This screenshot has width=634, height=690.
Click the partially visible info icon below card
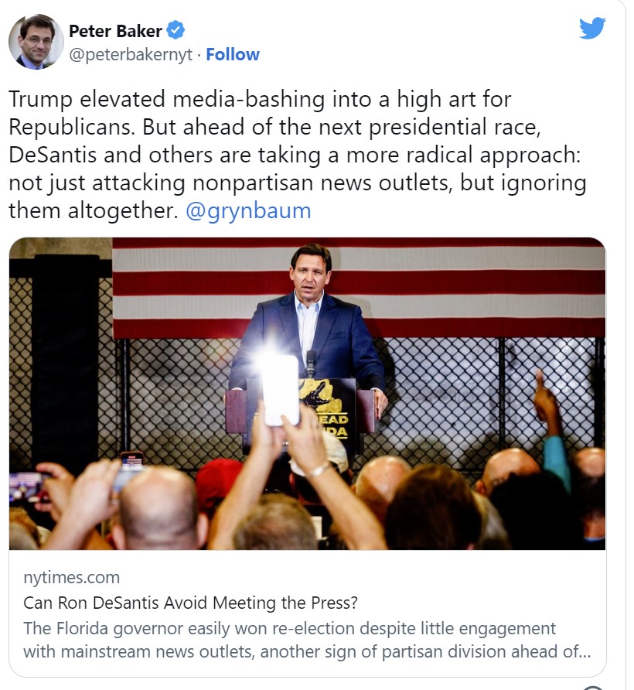pyautogui.click(x=593, y=688)
